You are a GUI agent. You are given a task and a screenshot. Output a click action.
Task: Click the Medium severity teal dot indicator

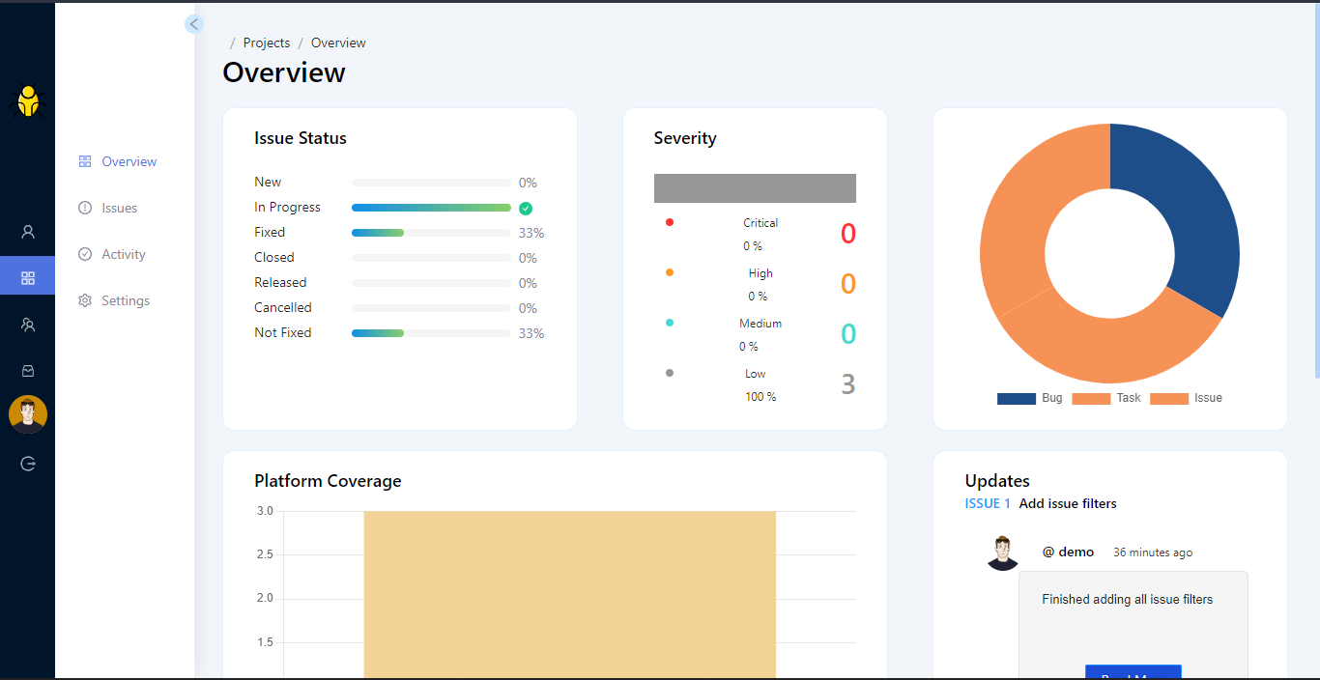tap(670, 322)
